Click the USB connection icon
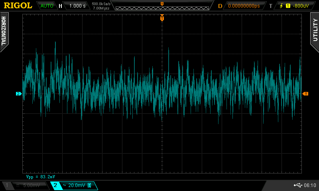The image size is (319, 191). (x=298, y=185)
